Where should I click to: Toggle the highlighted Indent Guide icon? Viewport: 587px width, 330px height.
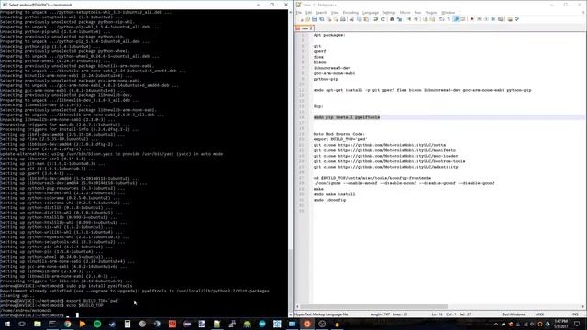[456, 19]
